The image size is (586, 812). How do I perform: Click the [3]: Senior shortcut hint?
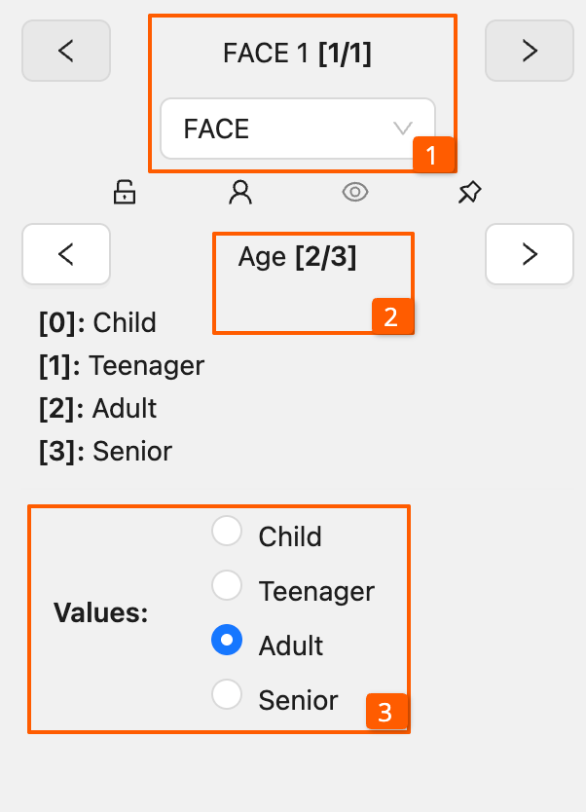click(105, 452)
